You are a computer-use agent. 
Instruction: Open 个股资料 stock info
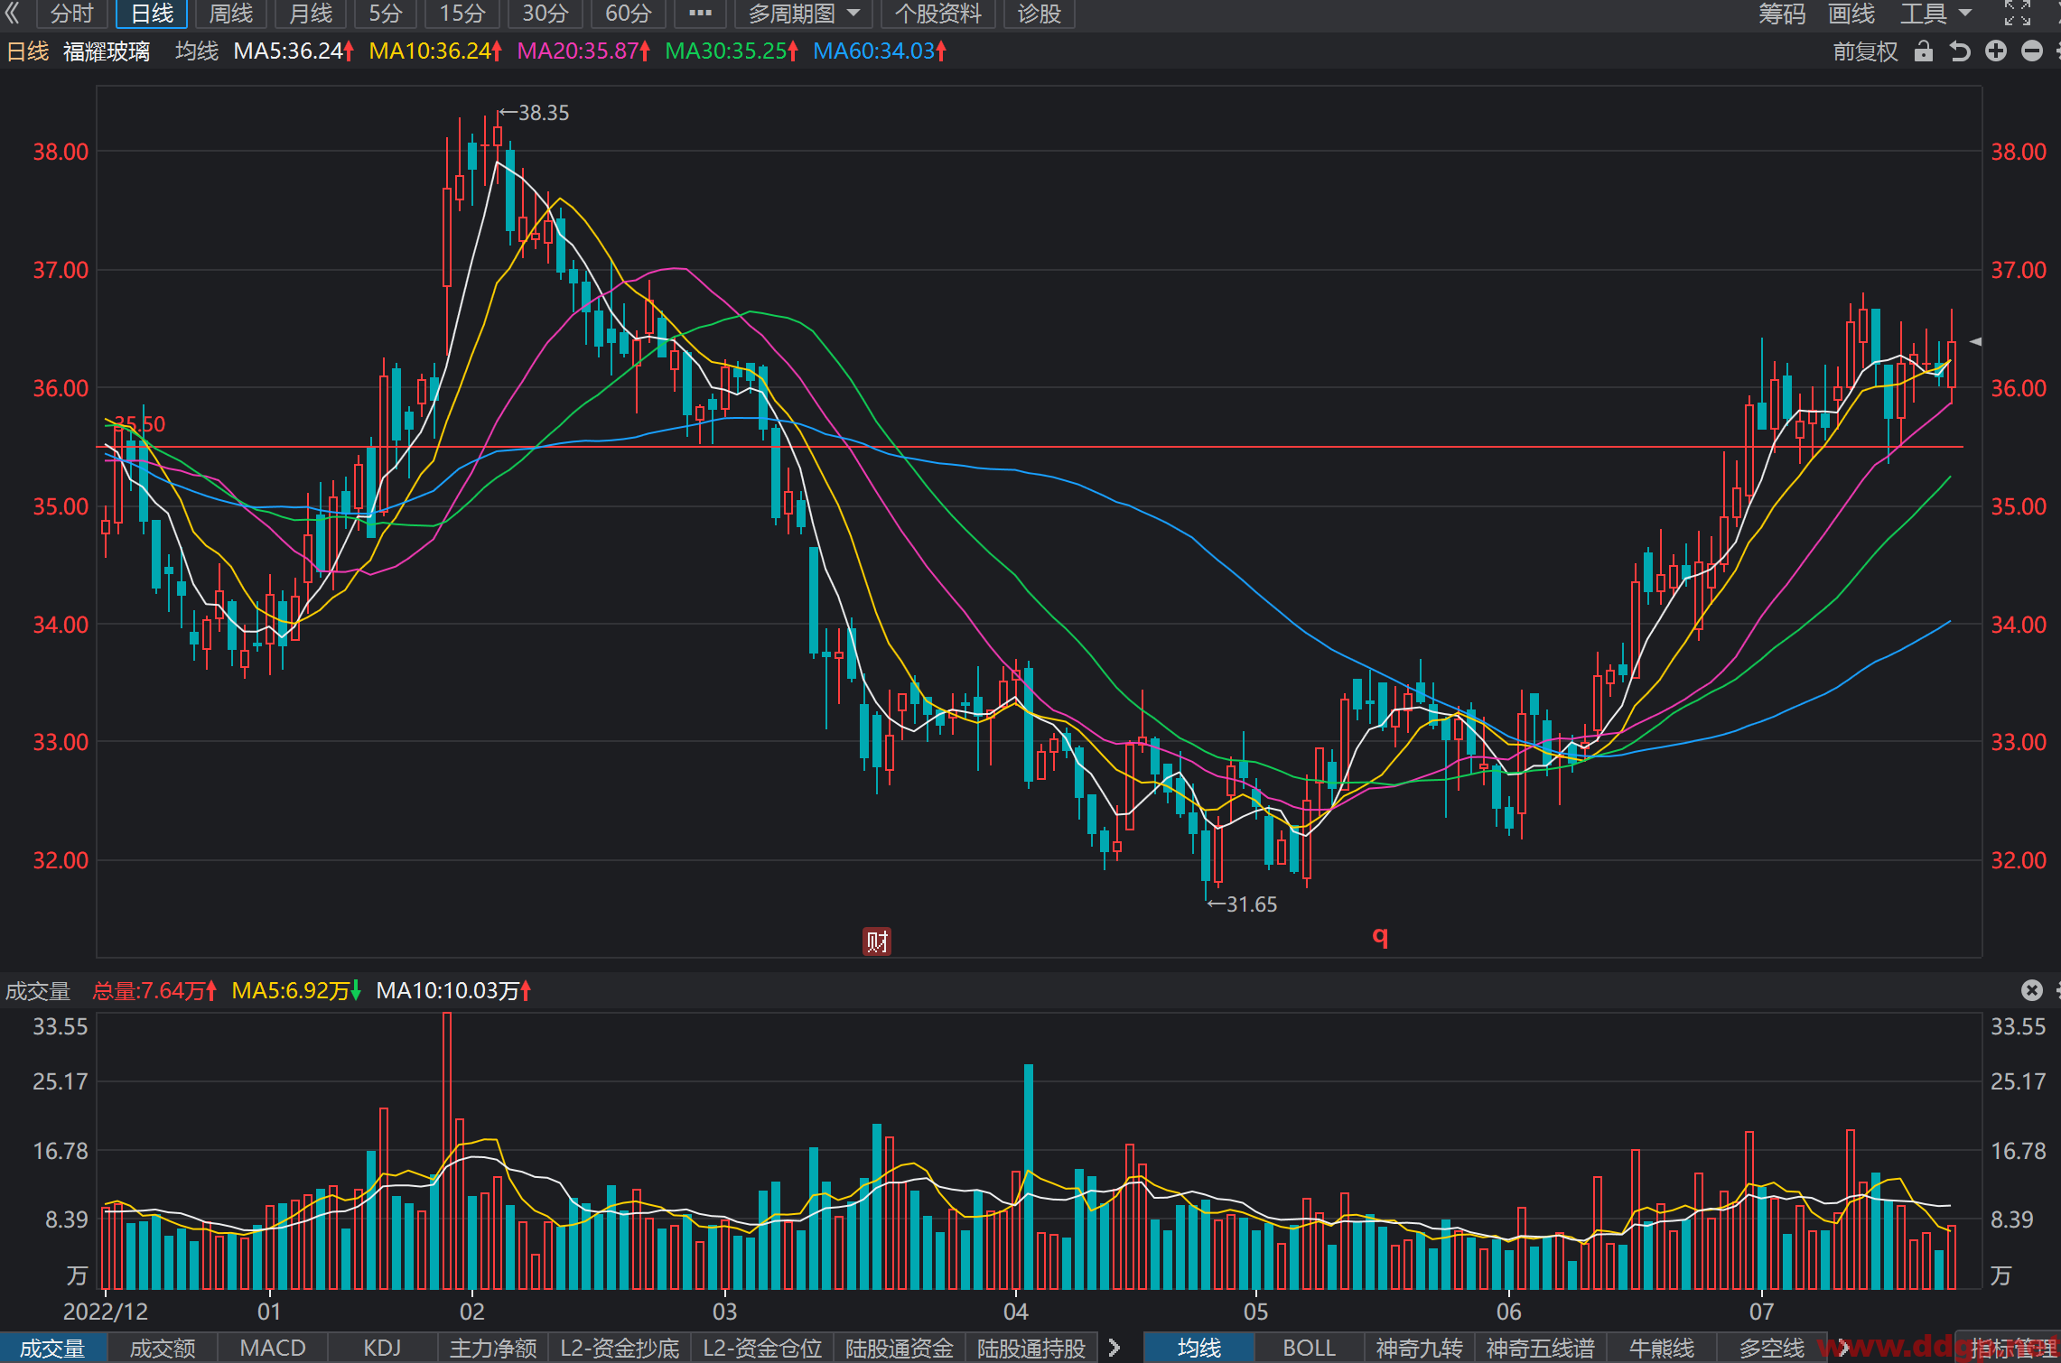point(938,14)
